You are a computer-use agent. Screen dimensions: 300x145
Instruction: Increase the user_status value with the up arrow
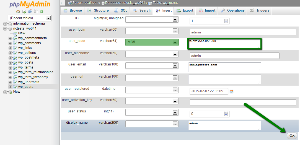226,113
